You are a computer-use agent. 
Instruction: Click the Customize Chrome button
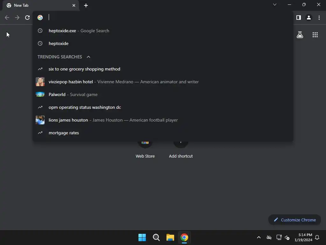[294, 220]
